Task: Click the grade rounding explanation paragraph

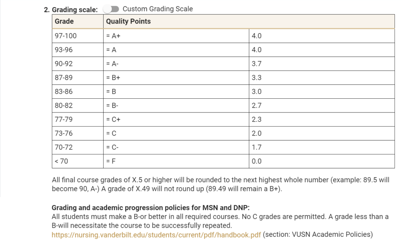Action: point(220,184)
